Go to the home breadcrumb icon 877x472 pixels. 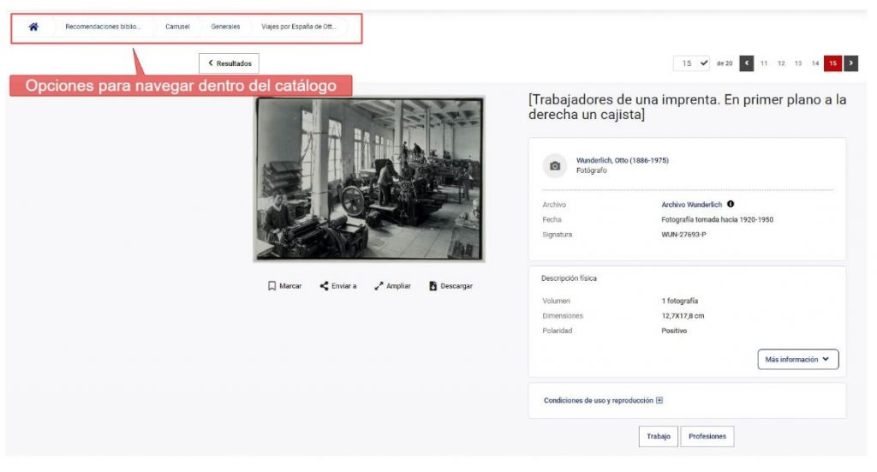point(33,27)
